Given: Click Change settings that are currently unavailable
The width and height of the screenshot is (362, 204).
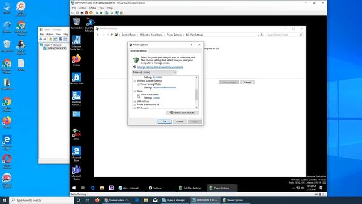Looking at the screenshot, I should pos(160,67).
